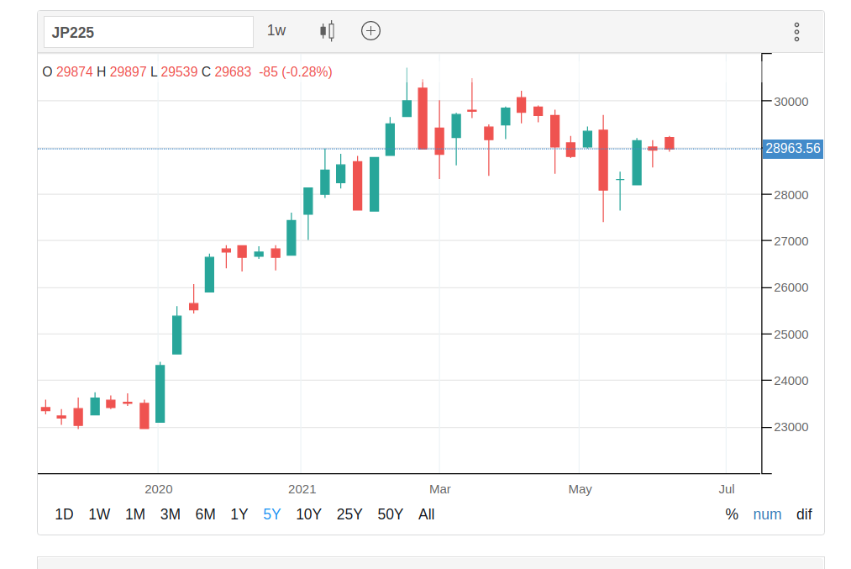Toggle percent scale mode

point(732,514)
